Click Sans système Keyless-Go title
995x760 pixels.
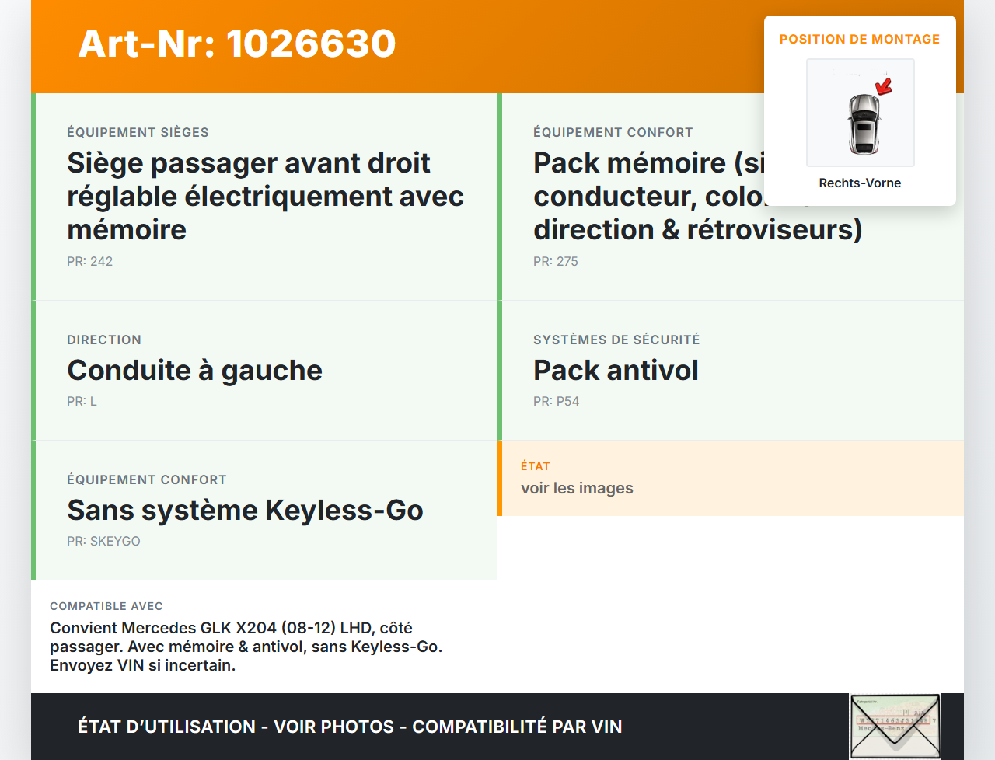coord(245,511)
